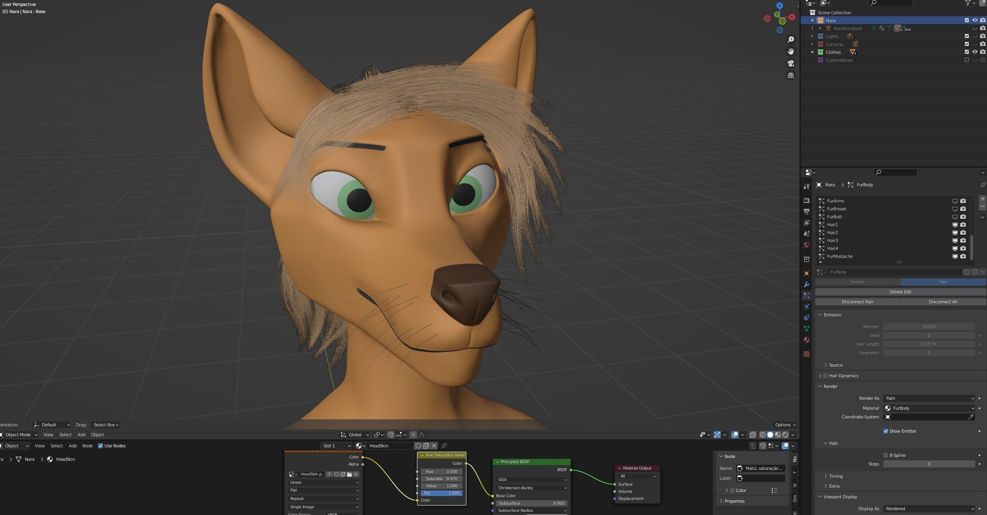Switch to the Emitter tab
This screenshot has height=515, width=987.
point(858,282)
